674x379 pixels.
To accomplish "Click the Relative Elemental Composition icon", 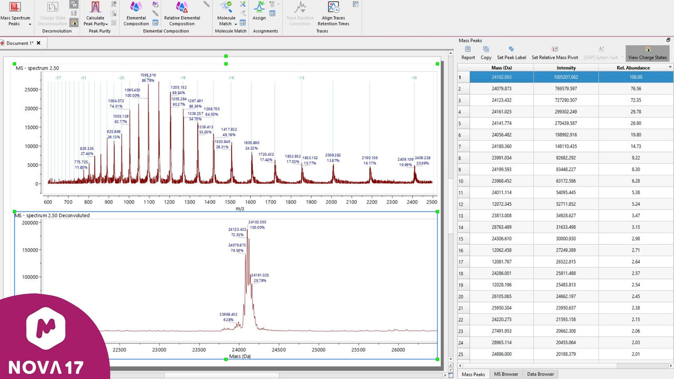I will [182, 7].
